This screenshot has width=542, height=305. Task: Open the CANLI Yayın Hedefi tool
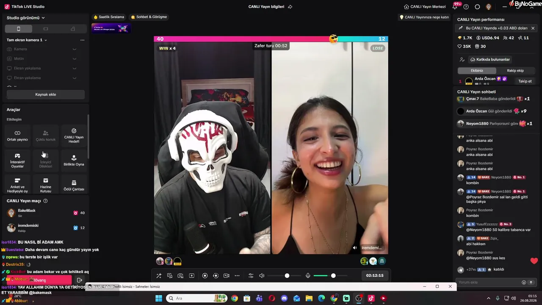coord(74,136)
